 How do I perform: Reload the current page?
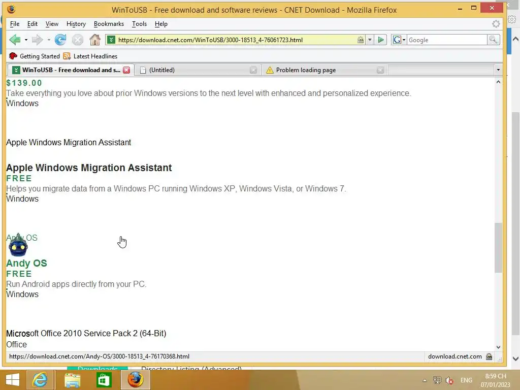click(60, 40)
